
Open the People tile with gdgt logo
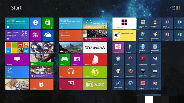17,48
